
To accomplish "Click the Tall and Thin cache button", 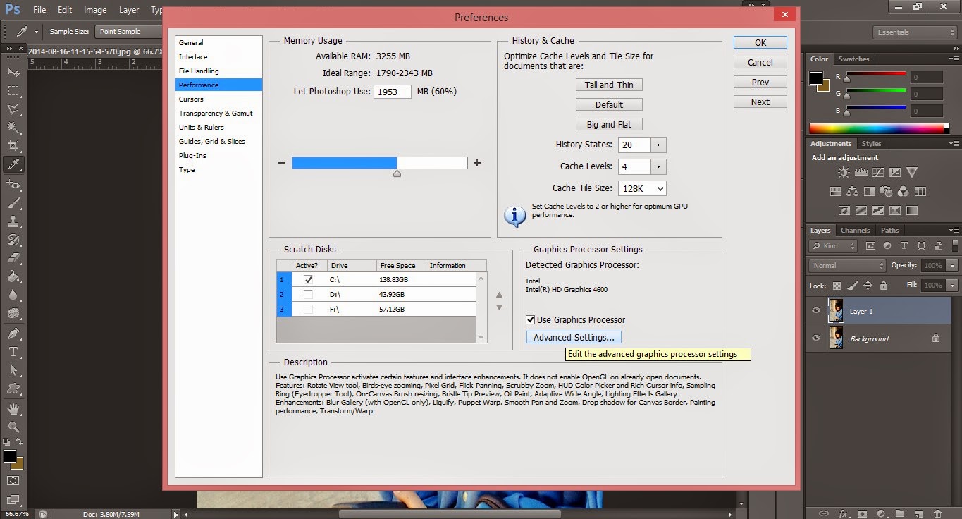I will (x=609, y=85).
